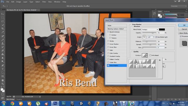Enable the Anti-aliased checkbox
The width and height of the screenshot is (188, 106).
(x=150, y=55)
